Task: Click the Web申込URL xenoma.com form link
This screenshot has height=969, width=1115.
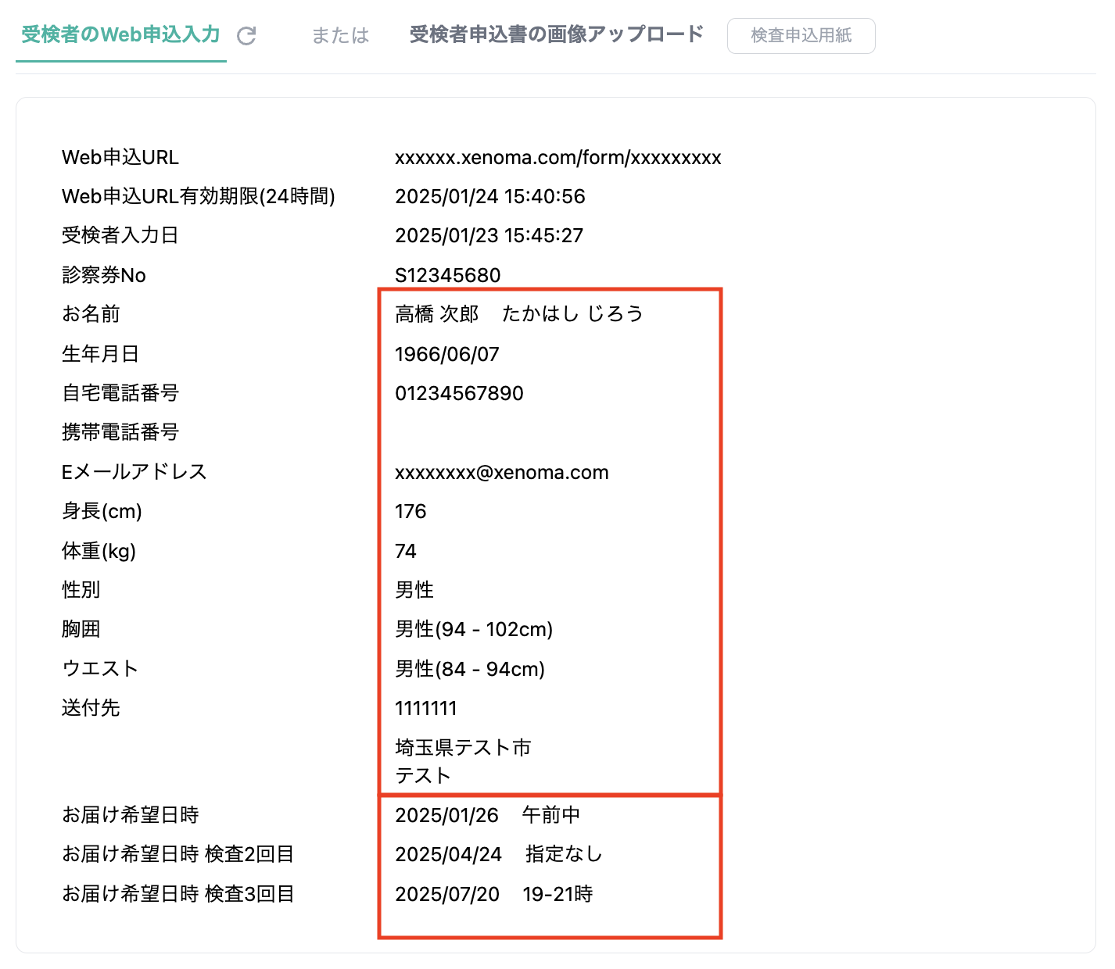Action: [x=557, y=158]
